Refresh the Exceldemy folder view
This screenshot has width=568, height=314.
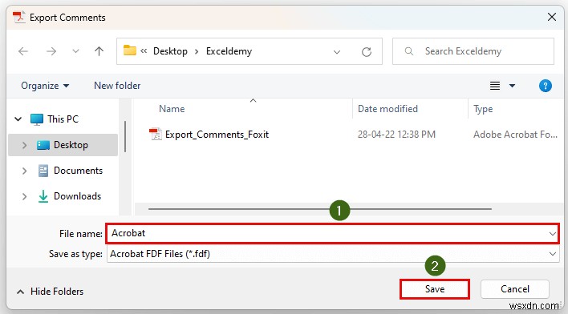pos(367,52)
